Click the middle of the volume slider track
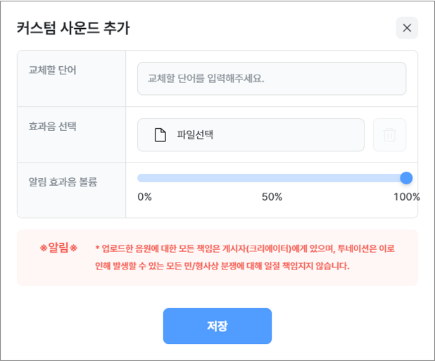This screenshot has height=361, width=435. (272, 178)
